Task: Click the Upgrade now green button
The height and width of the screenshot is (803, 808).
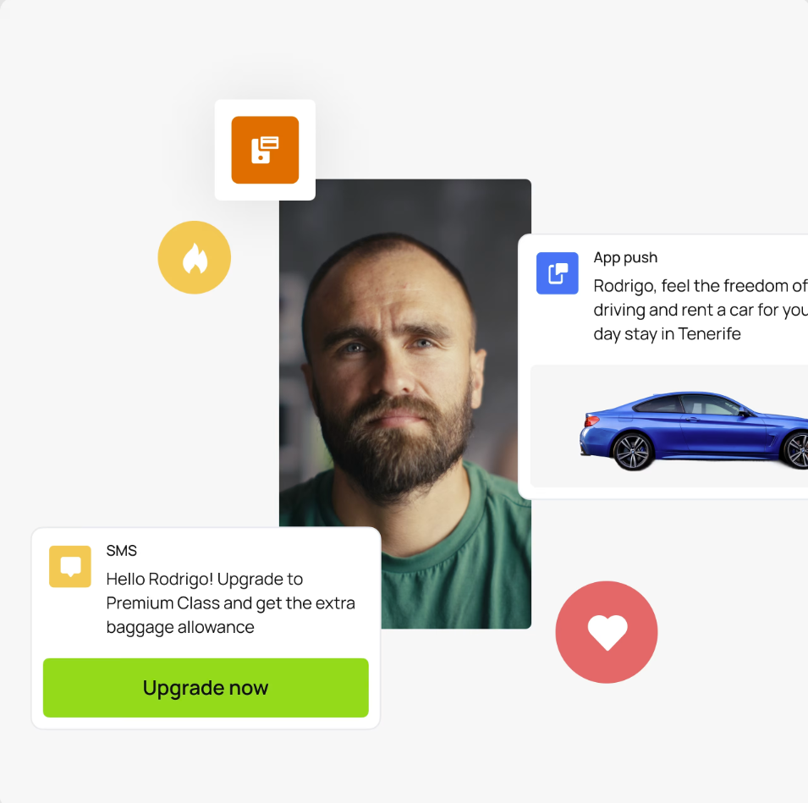Action: [206, 688]
